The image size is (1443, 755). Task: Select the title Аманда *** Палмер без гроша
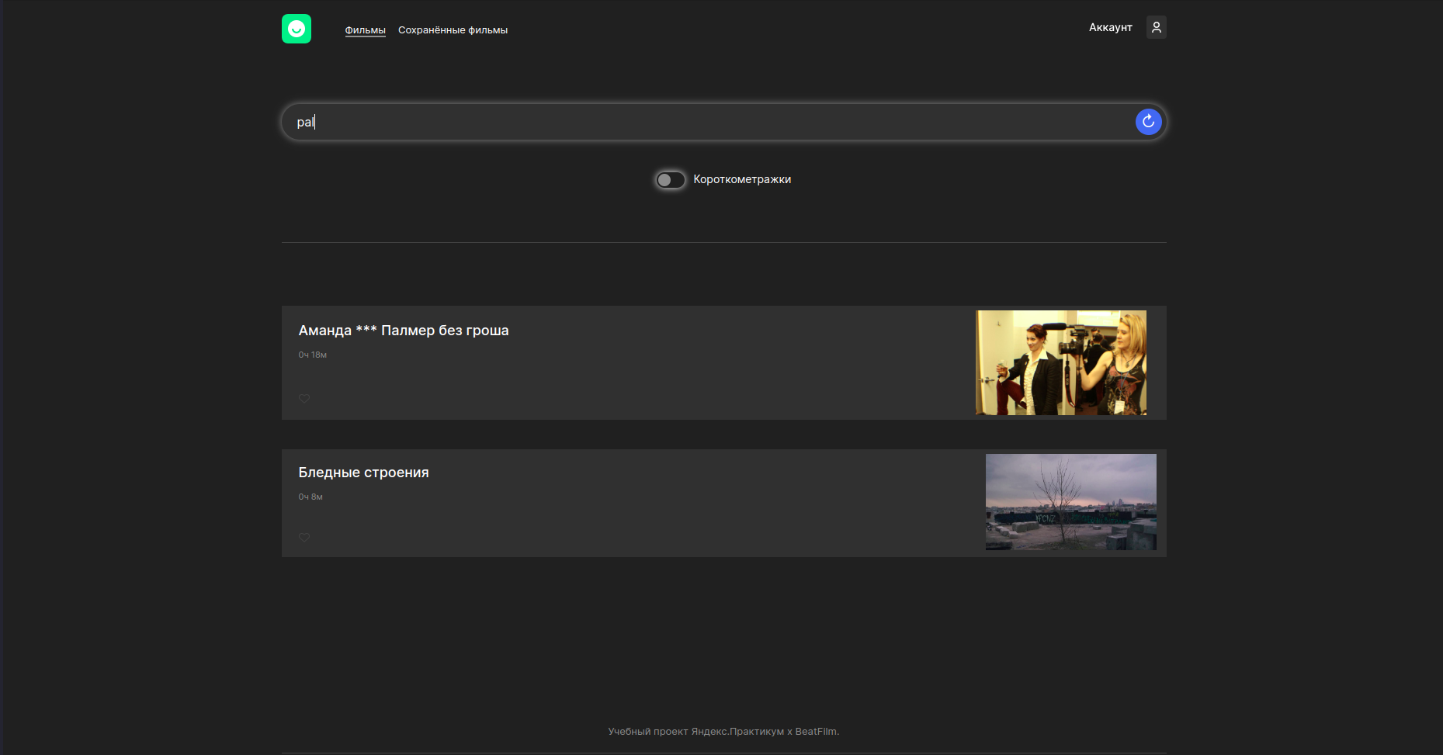pos(404,331)
